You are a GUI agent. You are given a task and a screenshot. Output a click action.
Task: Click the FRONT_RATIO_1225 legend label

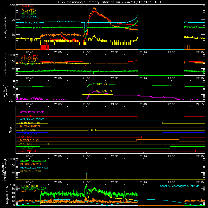34,188
